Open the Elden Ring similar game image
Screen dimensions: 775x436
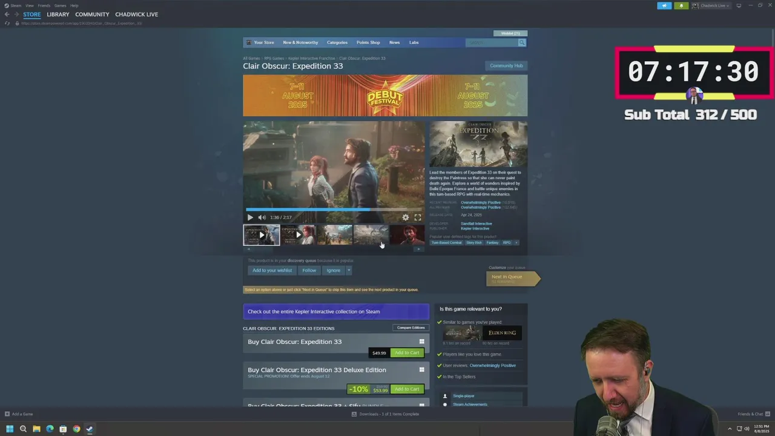click(x=503, y=333)
